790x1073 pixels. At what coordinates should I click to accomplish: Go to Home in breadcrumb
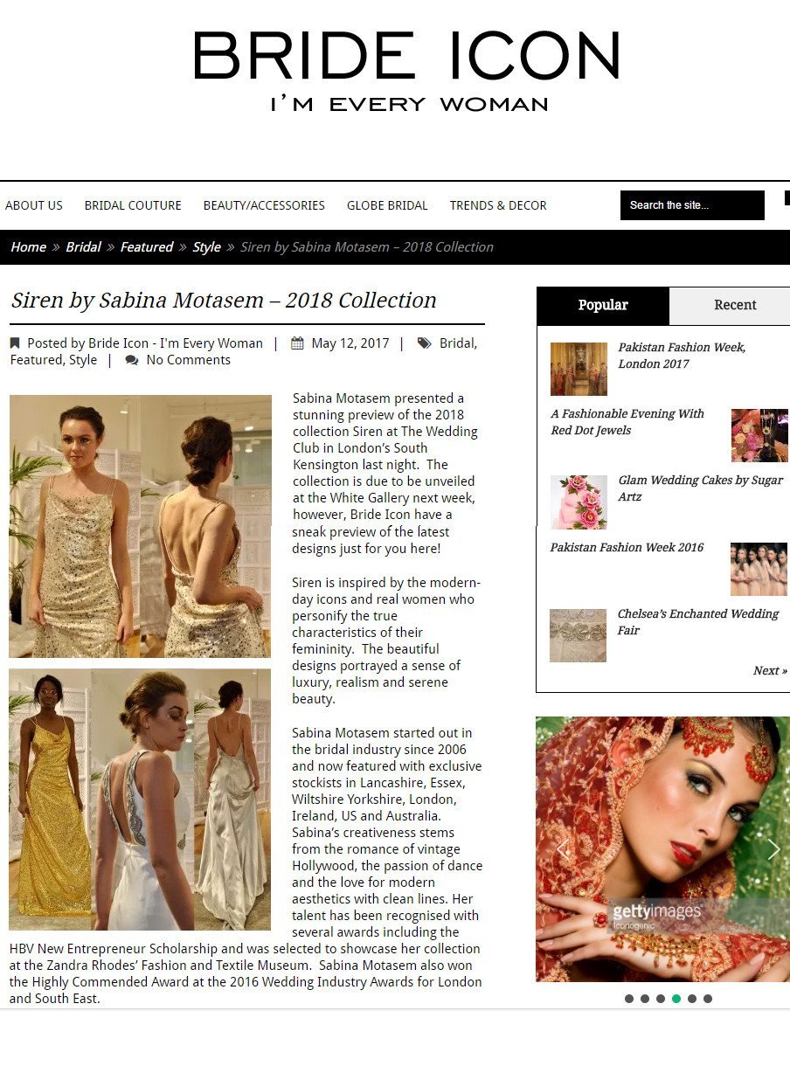(28, 247)
